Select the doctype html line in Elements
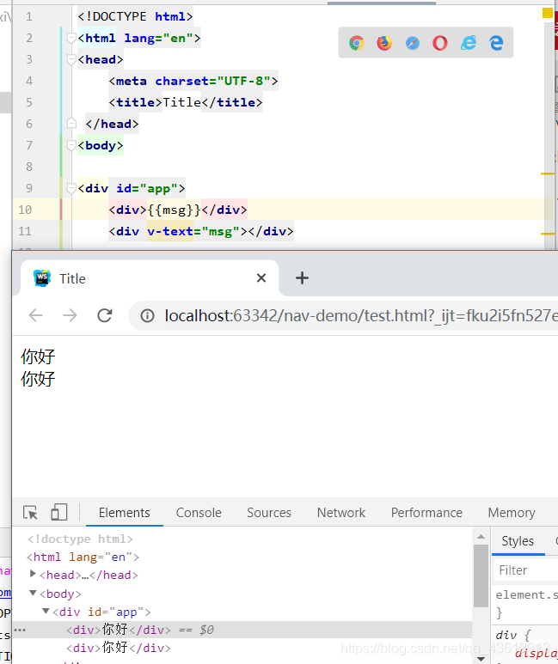Screen dimensions: 558x664 (x=80, y=539)
